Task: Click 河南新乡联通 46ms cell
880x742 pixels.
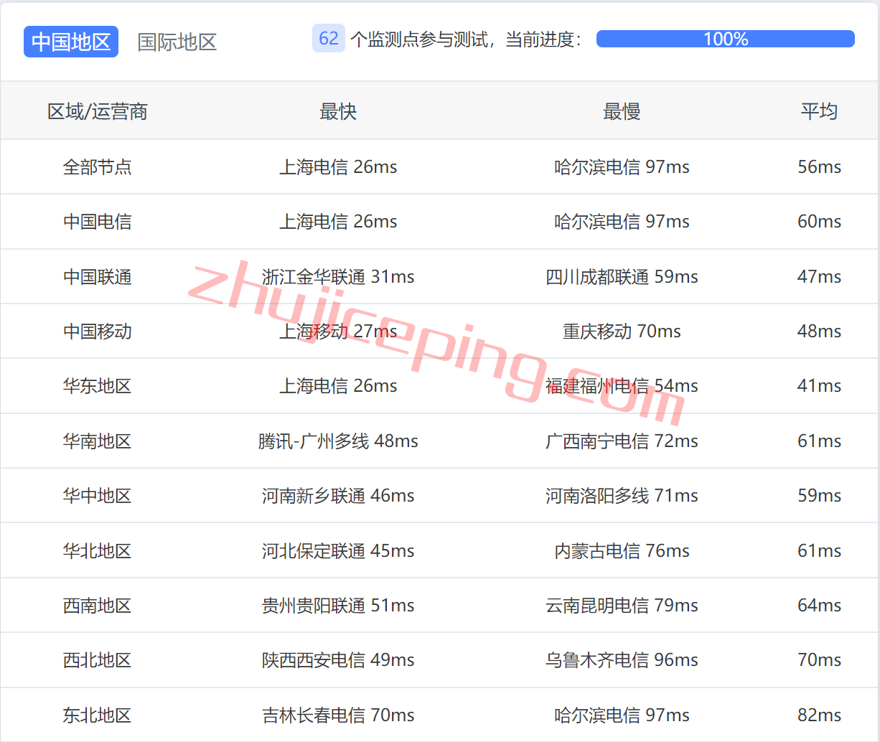Action: pos(338,495)
